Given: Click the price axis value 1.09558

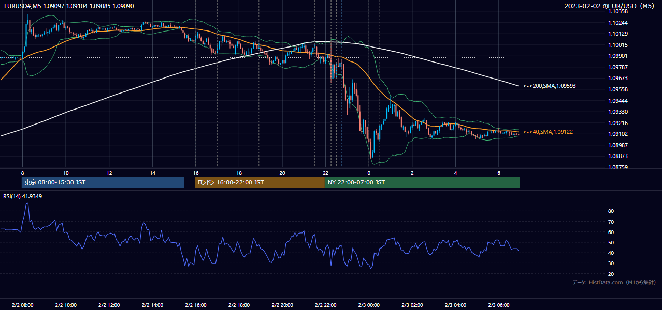Looking at the screenshot, I should point(617,89).
